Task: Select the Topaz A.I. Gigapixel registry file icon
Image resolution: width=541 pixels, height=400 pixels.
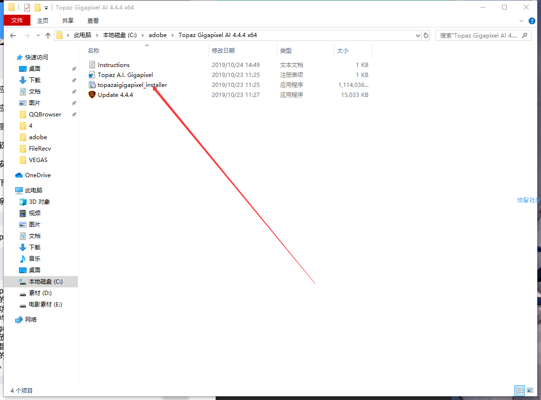Action: (92, 75)
